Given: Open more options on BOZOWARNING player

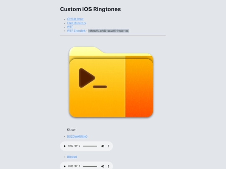Looking at the screenshot, I should (108, 146).
